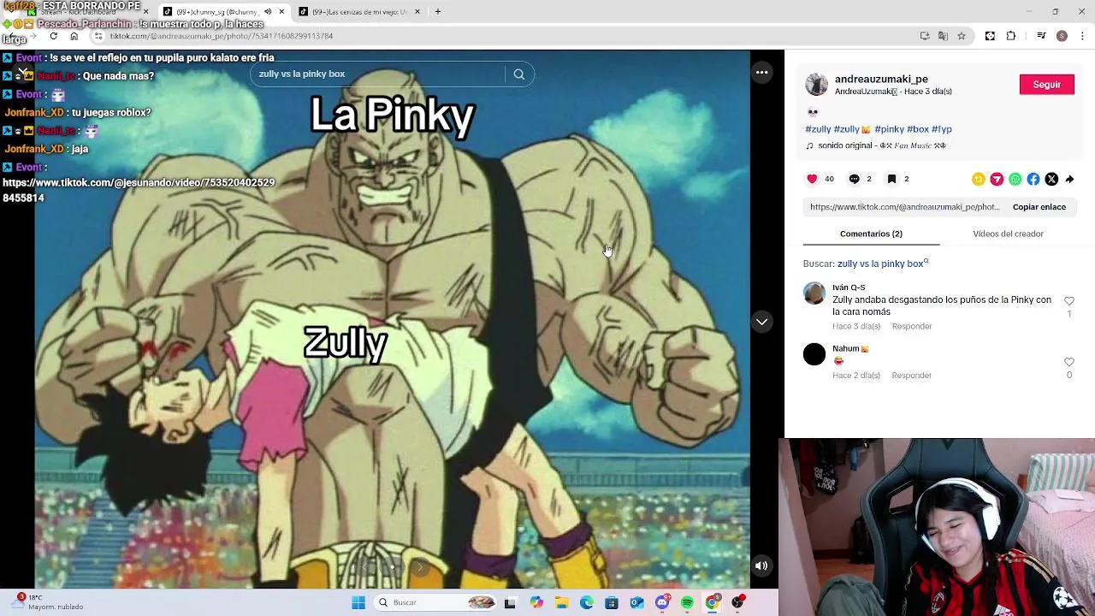Open a new Chrome tab
The image size is (1095, 616).
[x=438, y=12]
